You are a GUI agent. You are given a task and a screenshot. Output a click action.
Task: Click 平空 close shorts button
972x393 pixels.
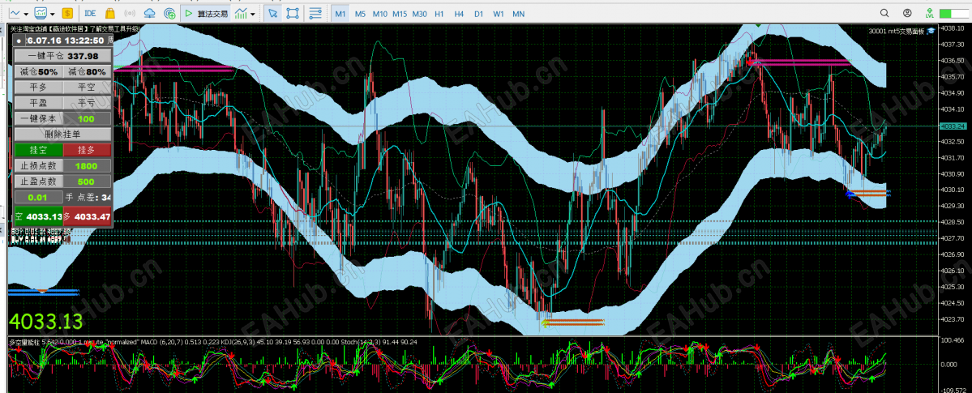(88, 88)
